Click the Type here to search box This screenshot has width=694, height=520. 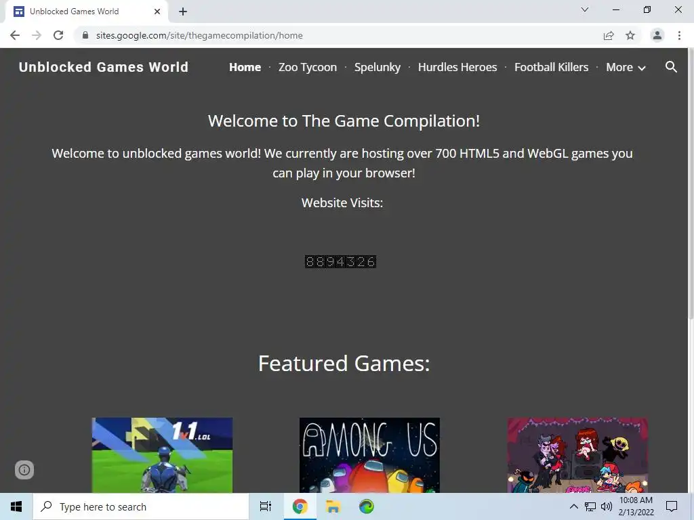pyautogui.click(x=141, y=506)
